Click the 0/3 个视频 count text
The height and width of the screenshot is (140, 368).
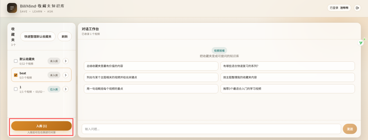[x=26, y=78]
